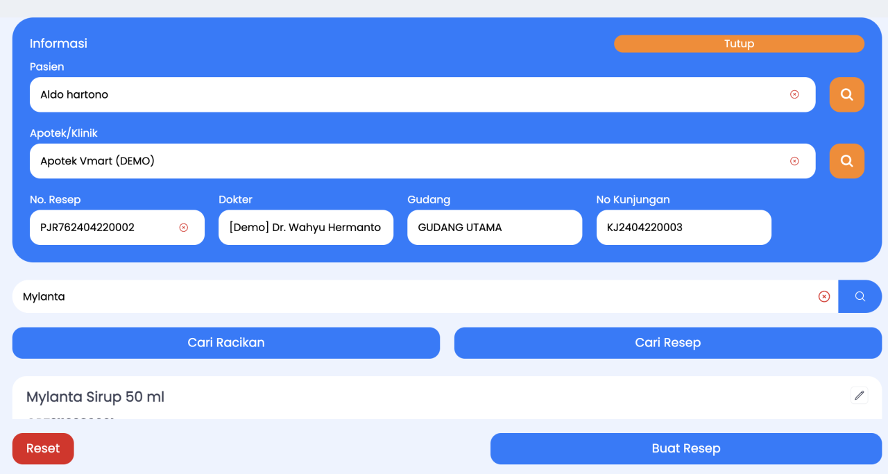888x474 pixels.
Task: Focus the Apotek Vmart (DEMO) field
Action: pyautogui.click(x=422, y=161)
